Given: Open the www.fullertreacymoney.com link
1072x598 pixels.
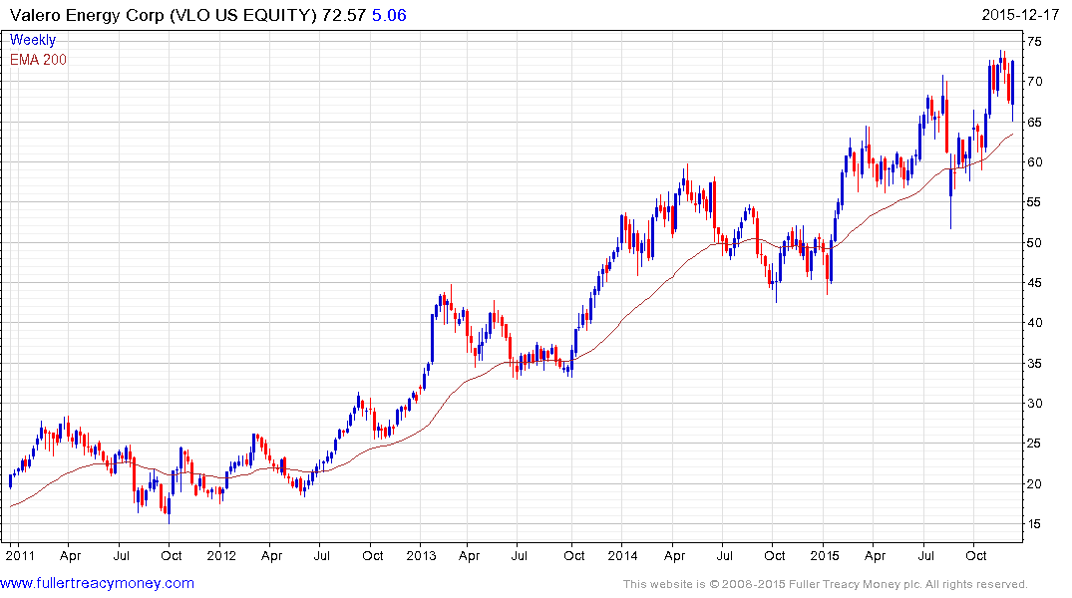Looking at the screenshot, I should 97,583.
